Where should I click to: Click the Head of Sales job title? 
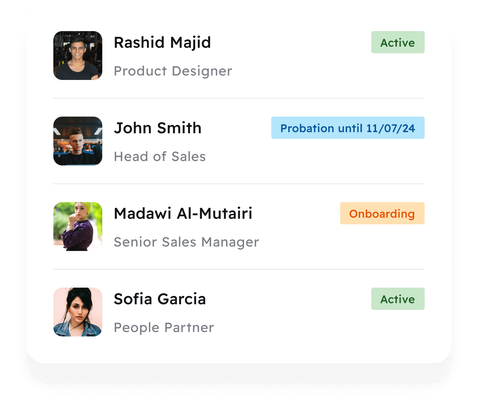click(160, 156)
